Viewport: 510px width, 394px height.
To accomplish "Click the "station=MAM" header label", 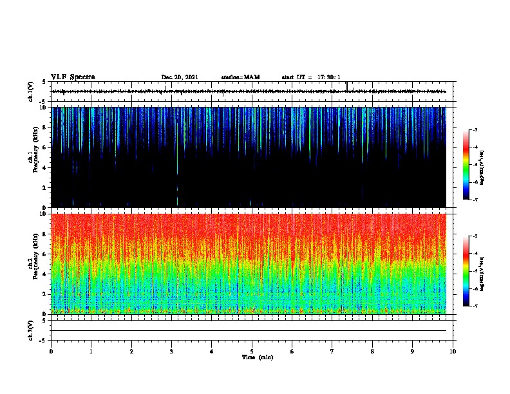I will (240, 77).
